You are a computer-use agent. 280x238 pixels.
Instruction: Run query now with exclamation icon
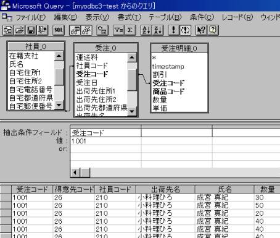(174, 30)
